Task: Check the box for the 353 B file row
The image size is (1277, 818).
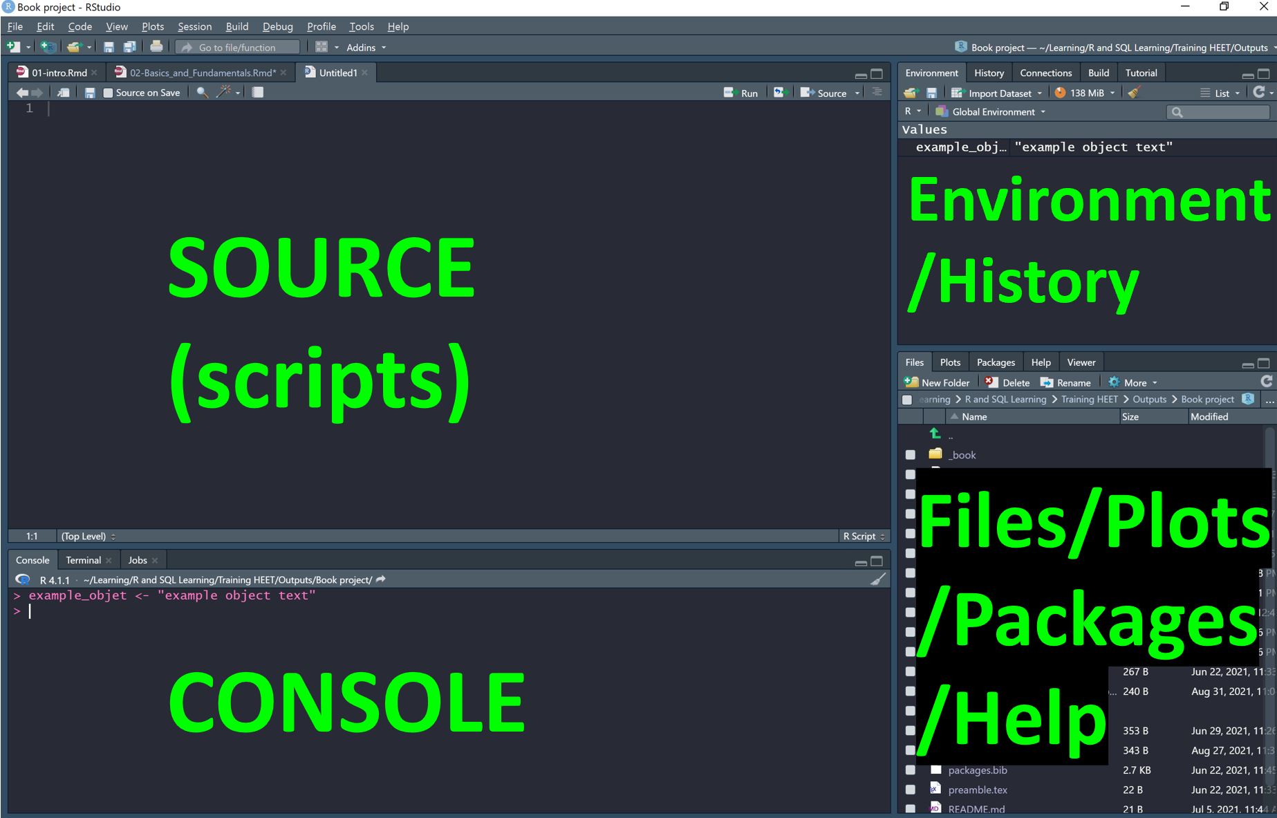Action: click(911, 731)
